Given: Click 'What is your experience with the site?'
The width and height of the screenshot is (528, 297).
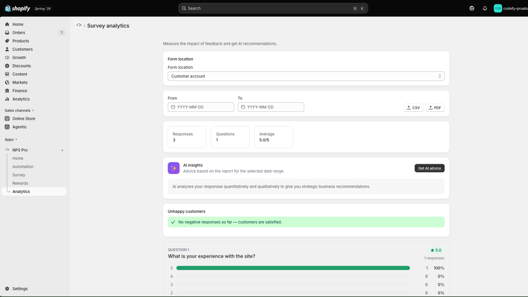Looking at the screenshot, I should pos(212,256).
